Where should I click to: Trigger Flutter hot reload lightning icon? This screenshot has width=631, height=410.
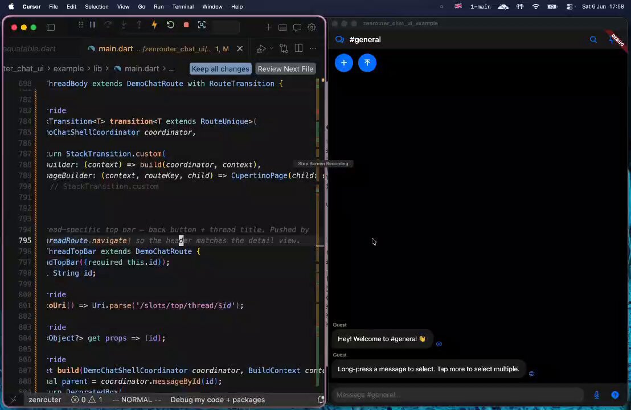(x=154, y=25)
